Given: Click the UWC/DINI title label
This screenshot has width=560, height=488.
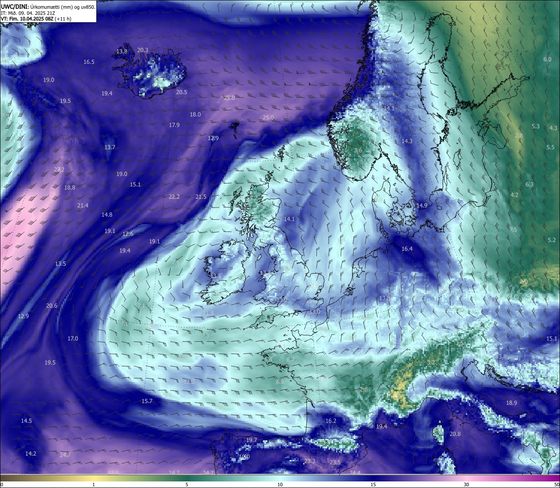Looking at the screenshot, I should (x=48, y=7).
